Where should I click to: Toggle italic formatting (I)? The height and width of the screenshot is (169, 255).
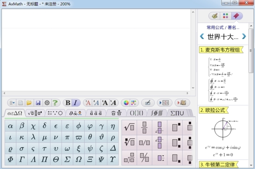click(x=76, y=103)
